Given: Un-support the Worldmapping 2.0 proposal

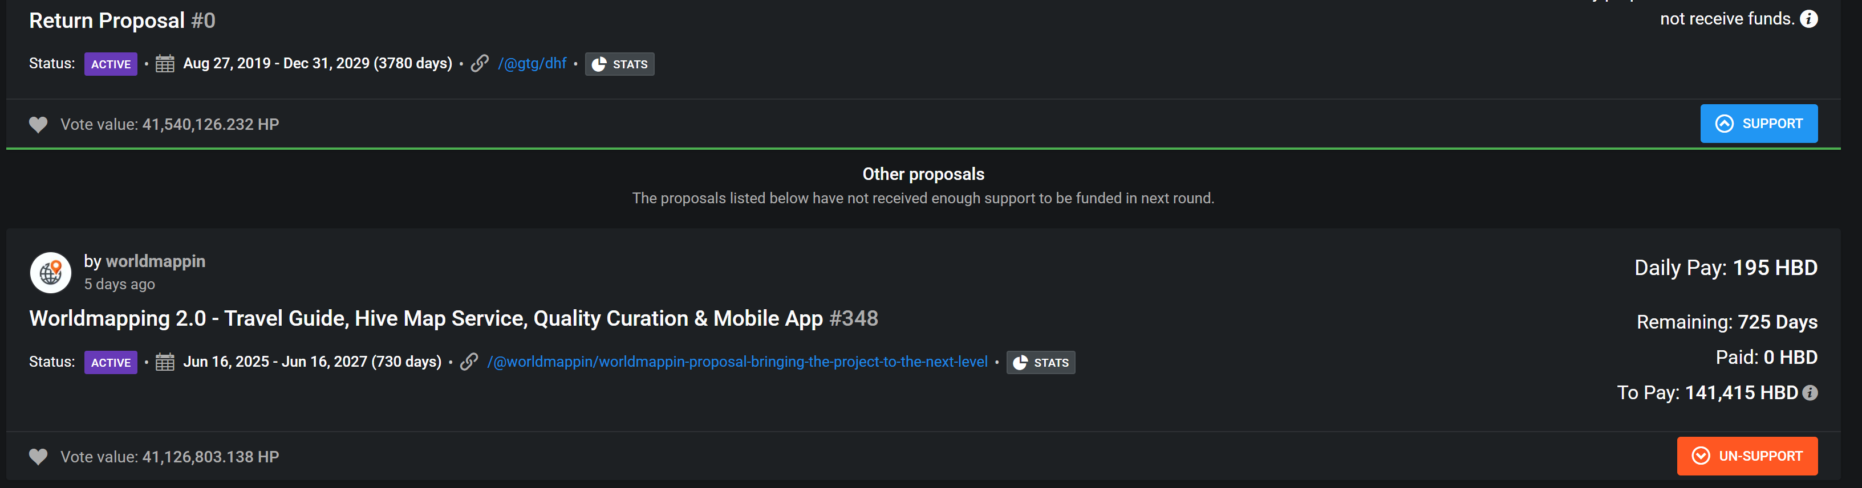Looking at the screenshot, I should point(1746,456).
